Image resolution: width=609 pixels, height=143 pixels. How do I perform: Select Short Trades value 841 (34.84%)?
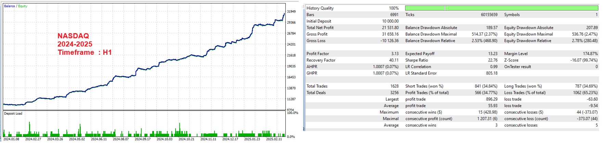point(486,86)
